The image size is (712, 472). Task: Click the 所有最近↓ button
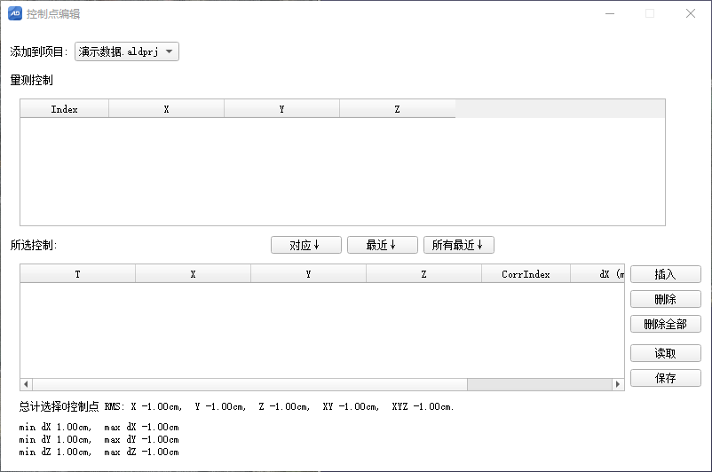[x=459, y=245]
